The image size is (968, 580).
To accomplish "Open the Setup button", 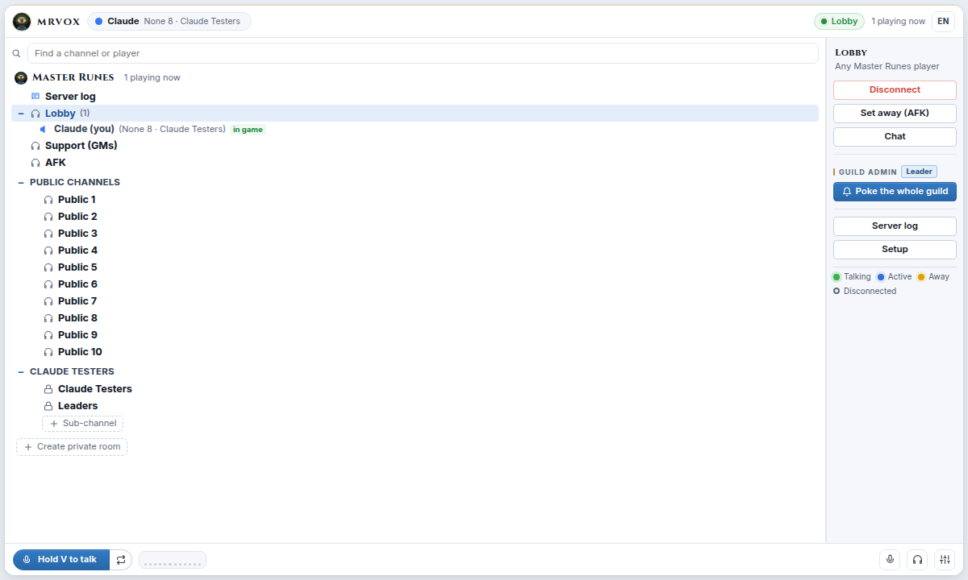I will [895, 250].
